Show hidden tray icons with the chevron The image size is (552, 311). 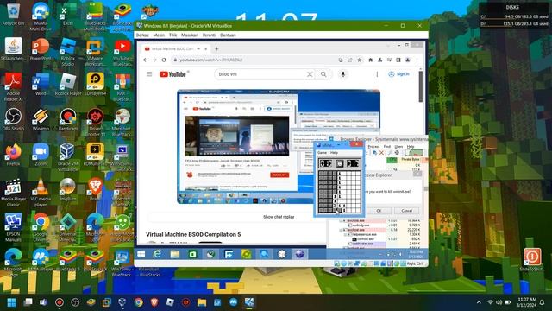click(479, 302)
